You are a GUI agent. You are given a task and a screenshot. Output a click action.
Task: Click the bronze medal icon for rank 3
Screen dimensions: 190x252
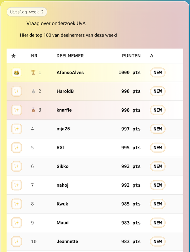33,110
